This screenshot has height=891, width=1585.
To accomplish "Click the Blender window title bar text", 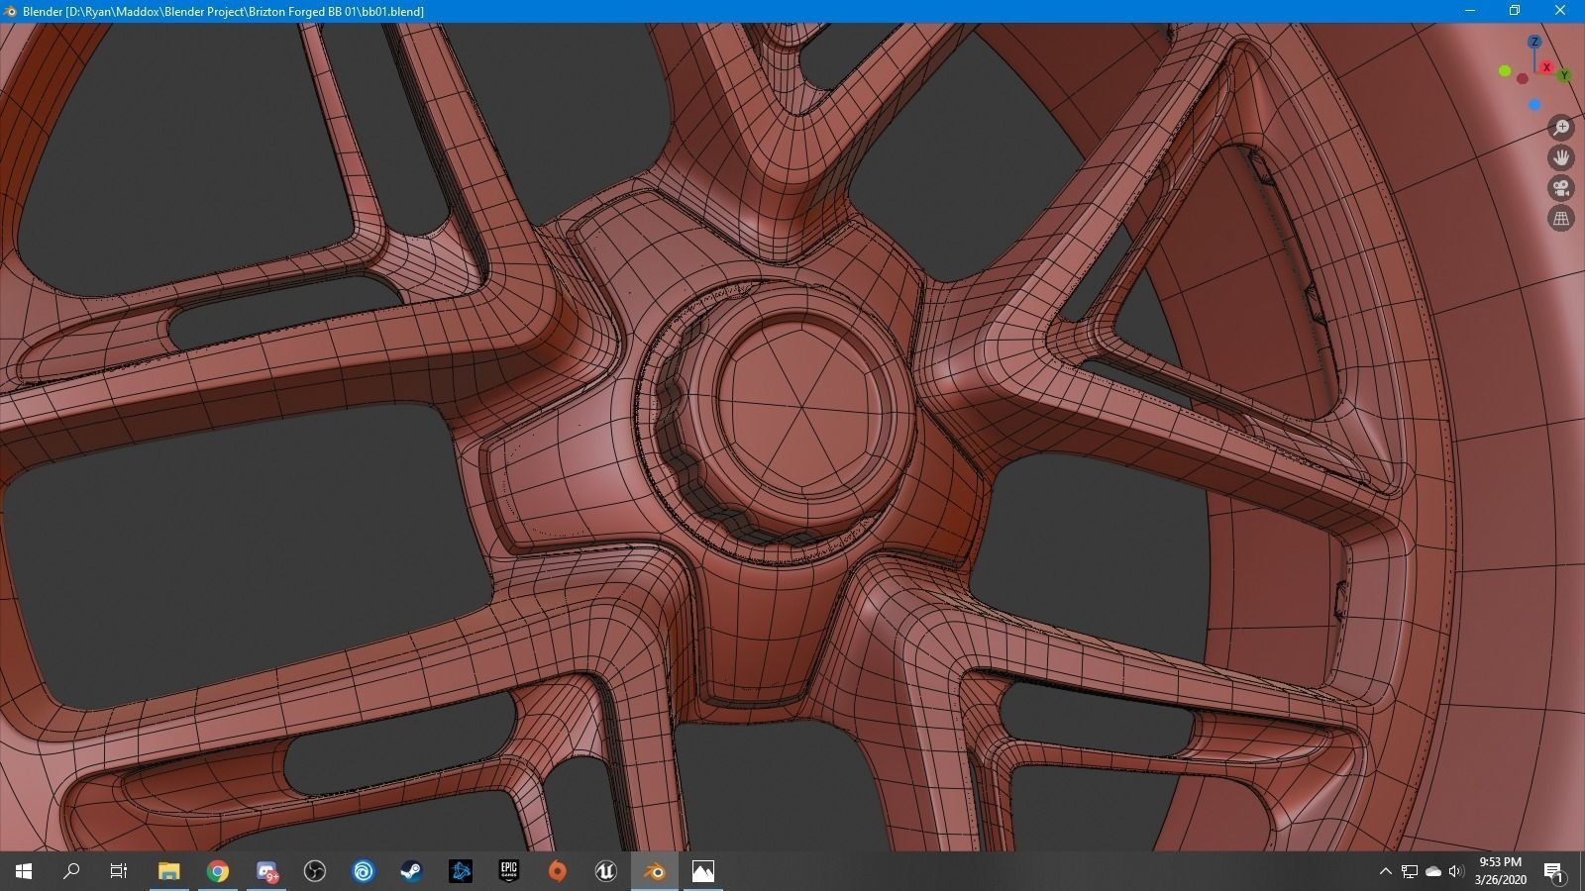I will 223,11.
